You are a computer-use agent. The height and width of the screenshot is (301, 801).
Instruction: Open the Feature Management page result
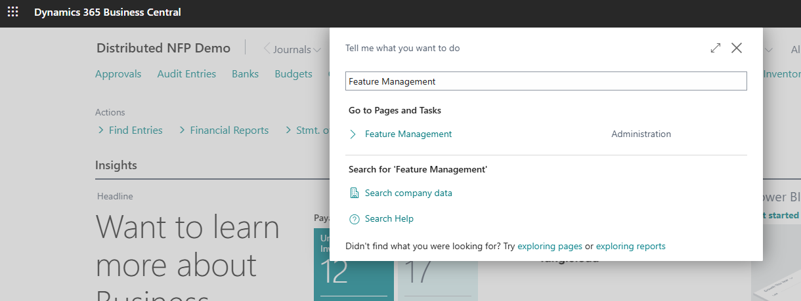408,134
